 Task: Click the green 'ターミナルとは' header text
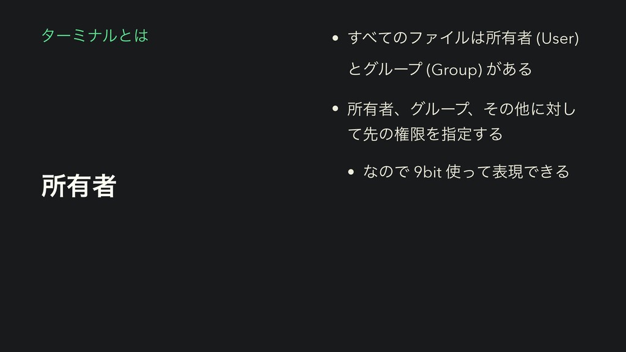(95, 36)
